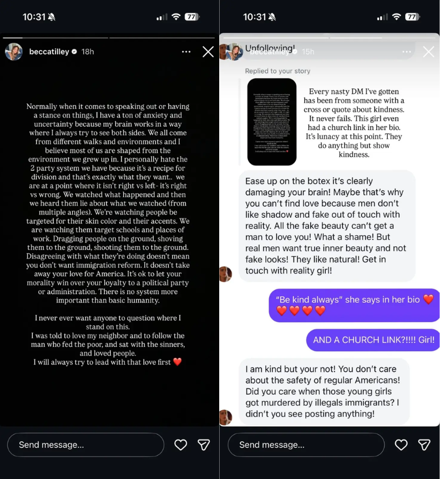Focus the right Send message field

click(306, 445)
